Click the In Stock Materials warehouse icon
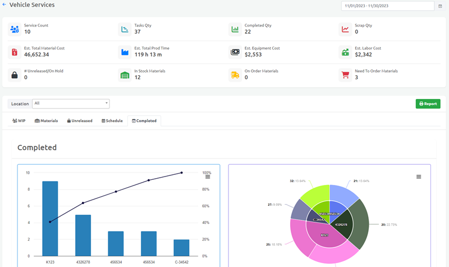This screenshot has width=449, height=267. [x=125, y=75]
